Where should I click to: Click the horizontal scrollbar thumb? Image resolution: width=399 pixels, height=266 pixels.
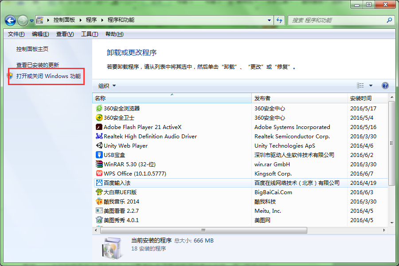[203, 230]
